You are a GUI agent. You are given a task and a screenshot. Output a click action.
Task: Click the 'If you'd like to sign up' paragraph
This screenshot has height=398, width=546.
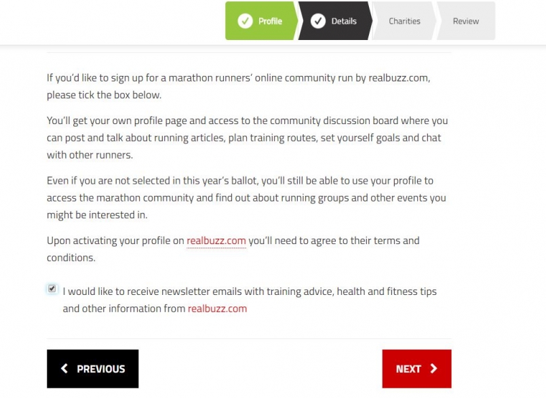tap(238, 86)
